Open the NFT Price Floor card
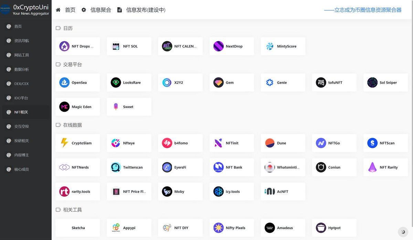Screen dimensions: 413x240 (x=129, y=192)
